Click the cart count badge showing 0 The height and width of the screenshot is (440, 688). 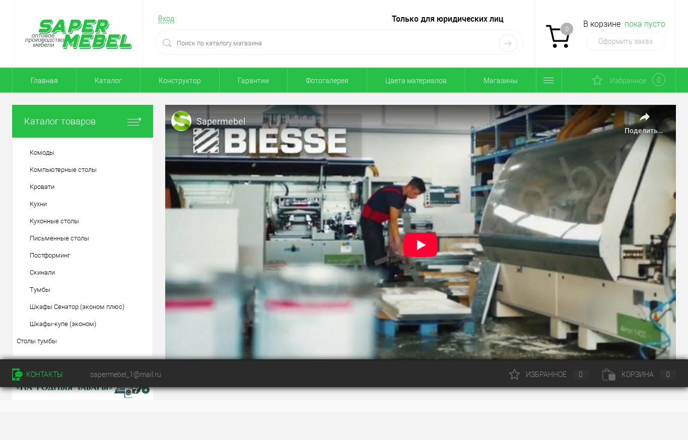567,29
